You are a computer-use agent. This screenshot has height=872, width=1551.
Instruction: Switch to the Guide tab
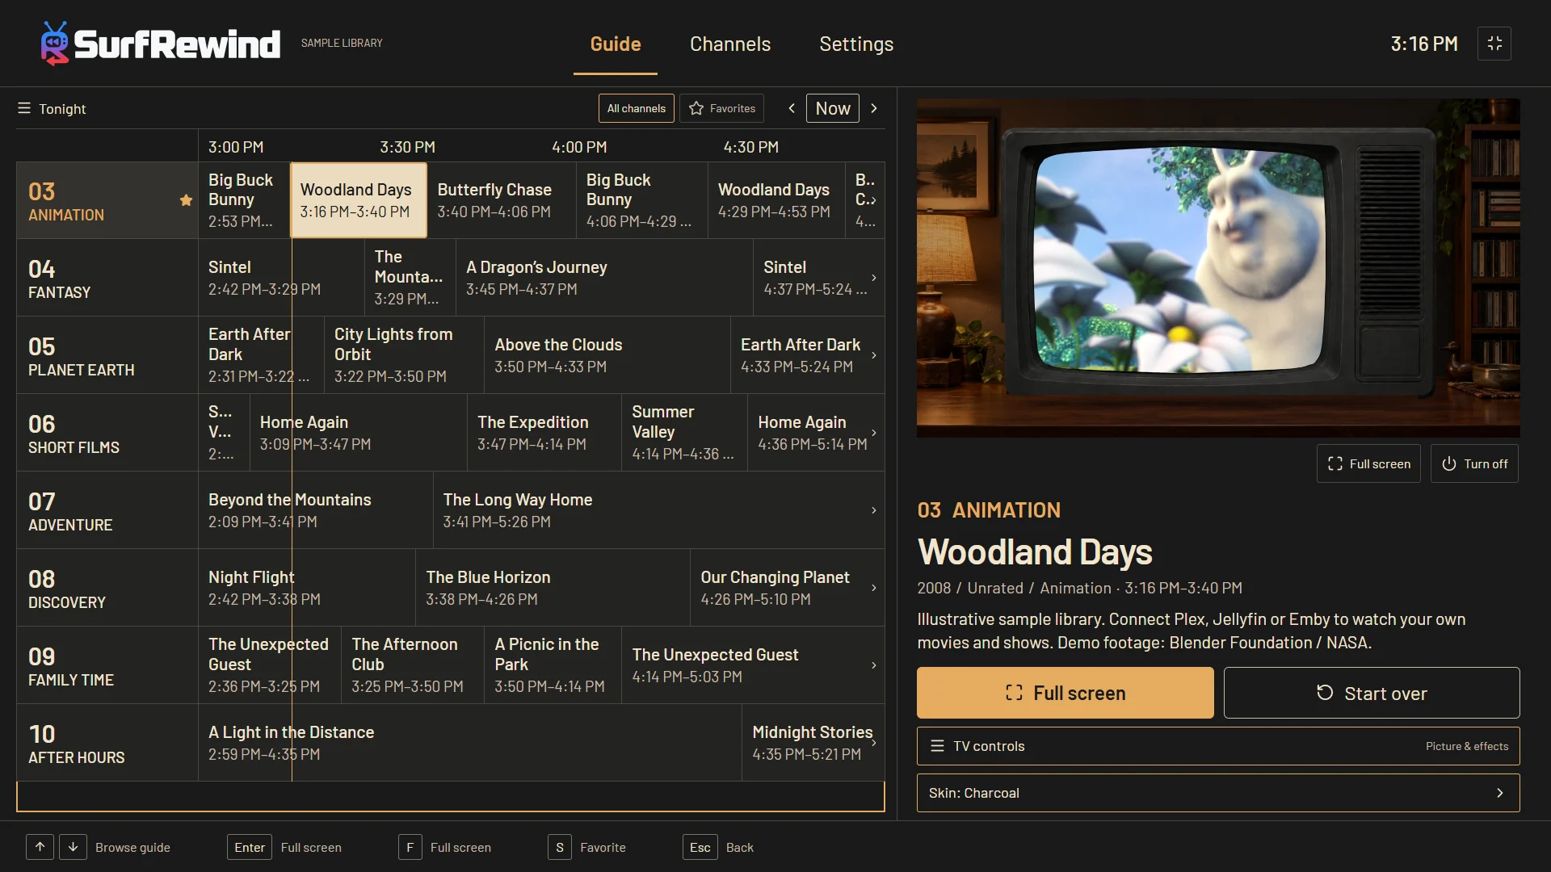(x=616, y=44)
